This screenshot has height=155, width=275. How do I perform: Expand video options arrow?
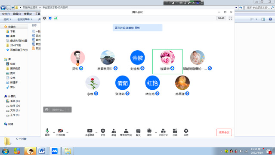click(x=67, y=132)
